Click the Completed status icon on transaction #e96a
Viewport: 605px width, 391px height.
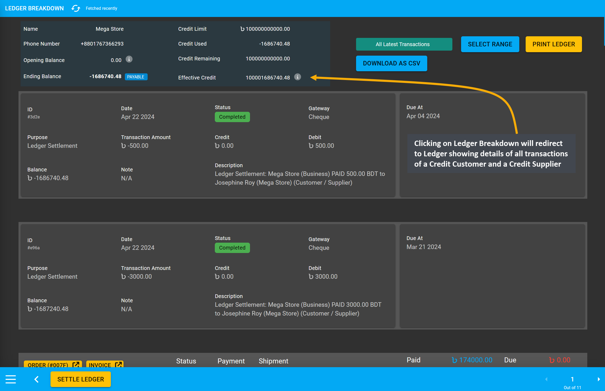[x=232, y=247]
